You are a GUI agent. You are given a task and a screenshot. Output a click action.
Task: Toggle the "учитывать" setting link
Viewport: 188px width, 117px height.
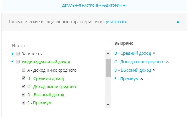pyautogui.click(x=116, y=22)
